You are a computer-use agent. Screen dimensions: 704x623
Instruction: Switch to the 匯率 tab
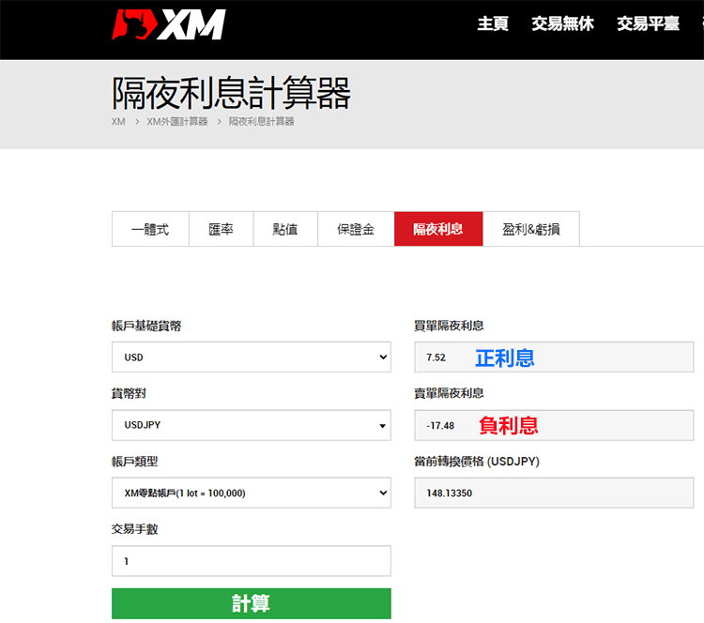click(221, 229)
